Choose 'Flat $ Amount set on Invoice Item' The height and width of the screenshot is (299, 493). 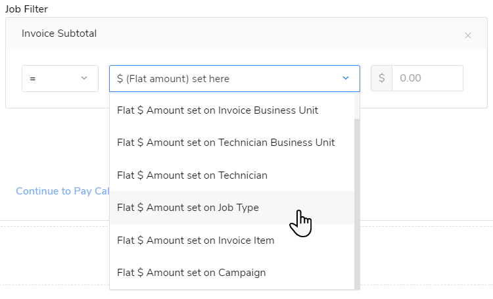click(x=195, y=240)
